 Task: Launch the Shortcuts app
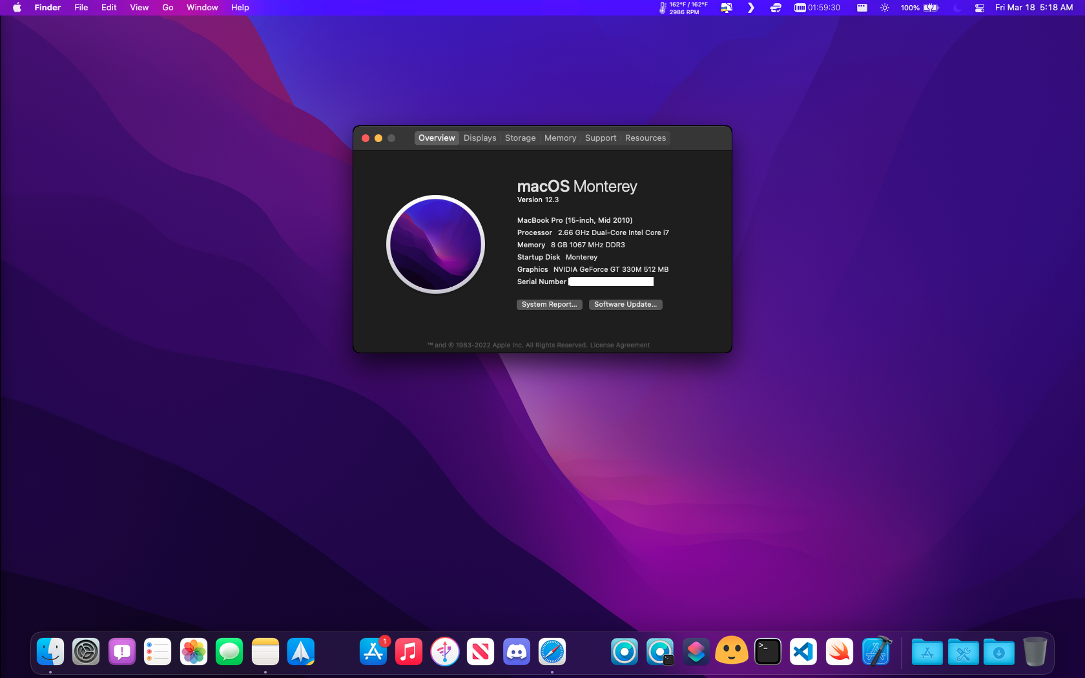click(x=696, y=652)
